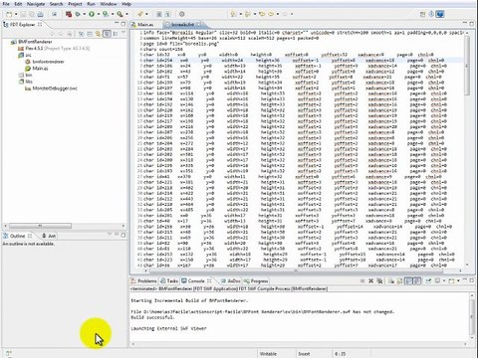Expand the New file dropdown arrow
This screenshot has width=478, height=358.
[x=16, y=14]
